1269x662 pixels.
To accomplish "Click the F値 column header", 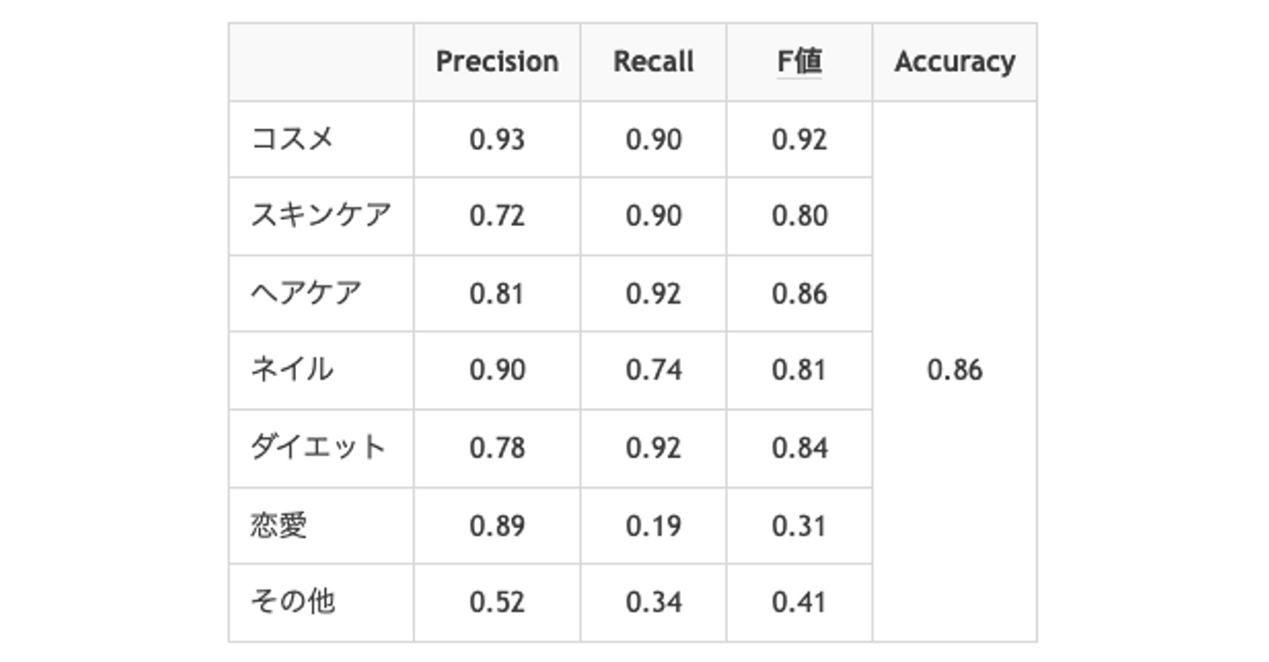I will point(799,62).
